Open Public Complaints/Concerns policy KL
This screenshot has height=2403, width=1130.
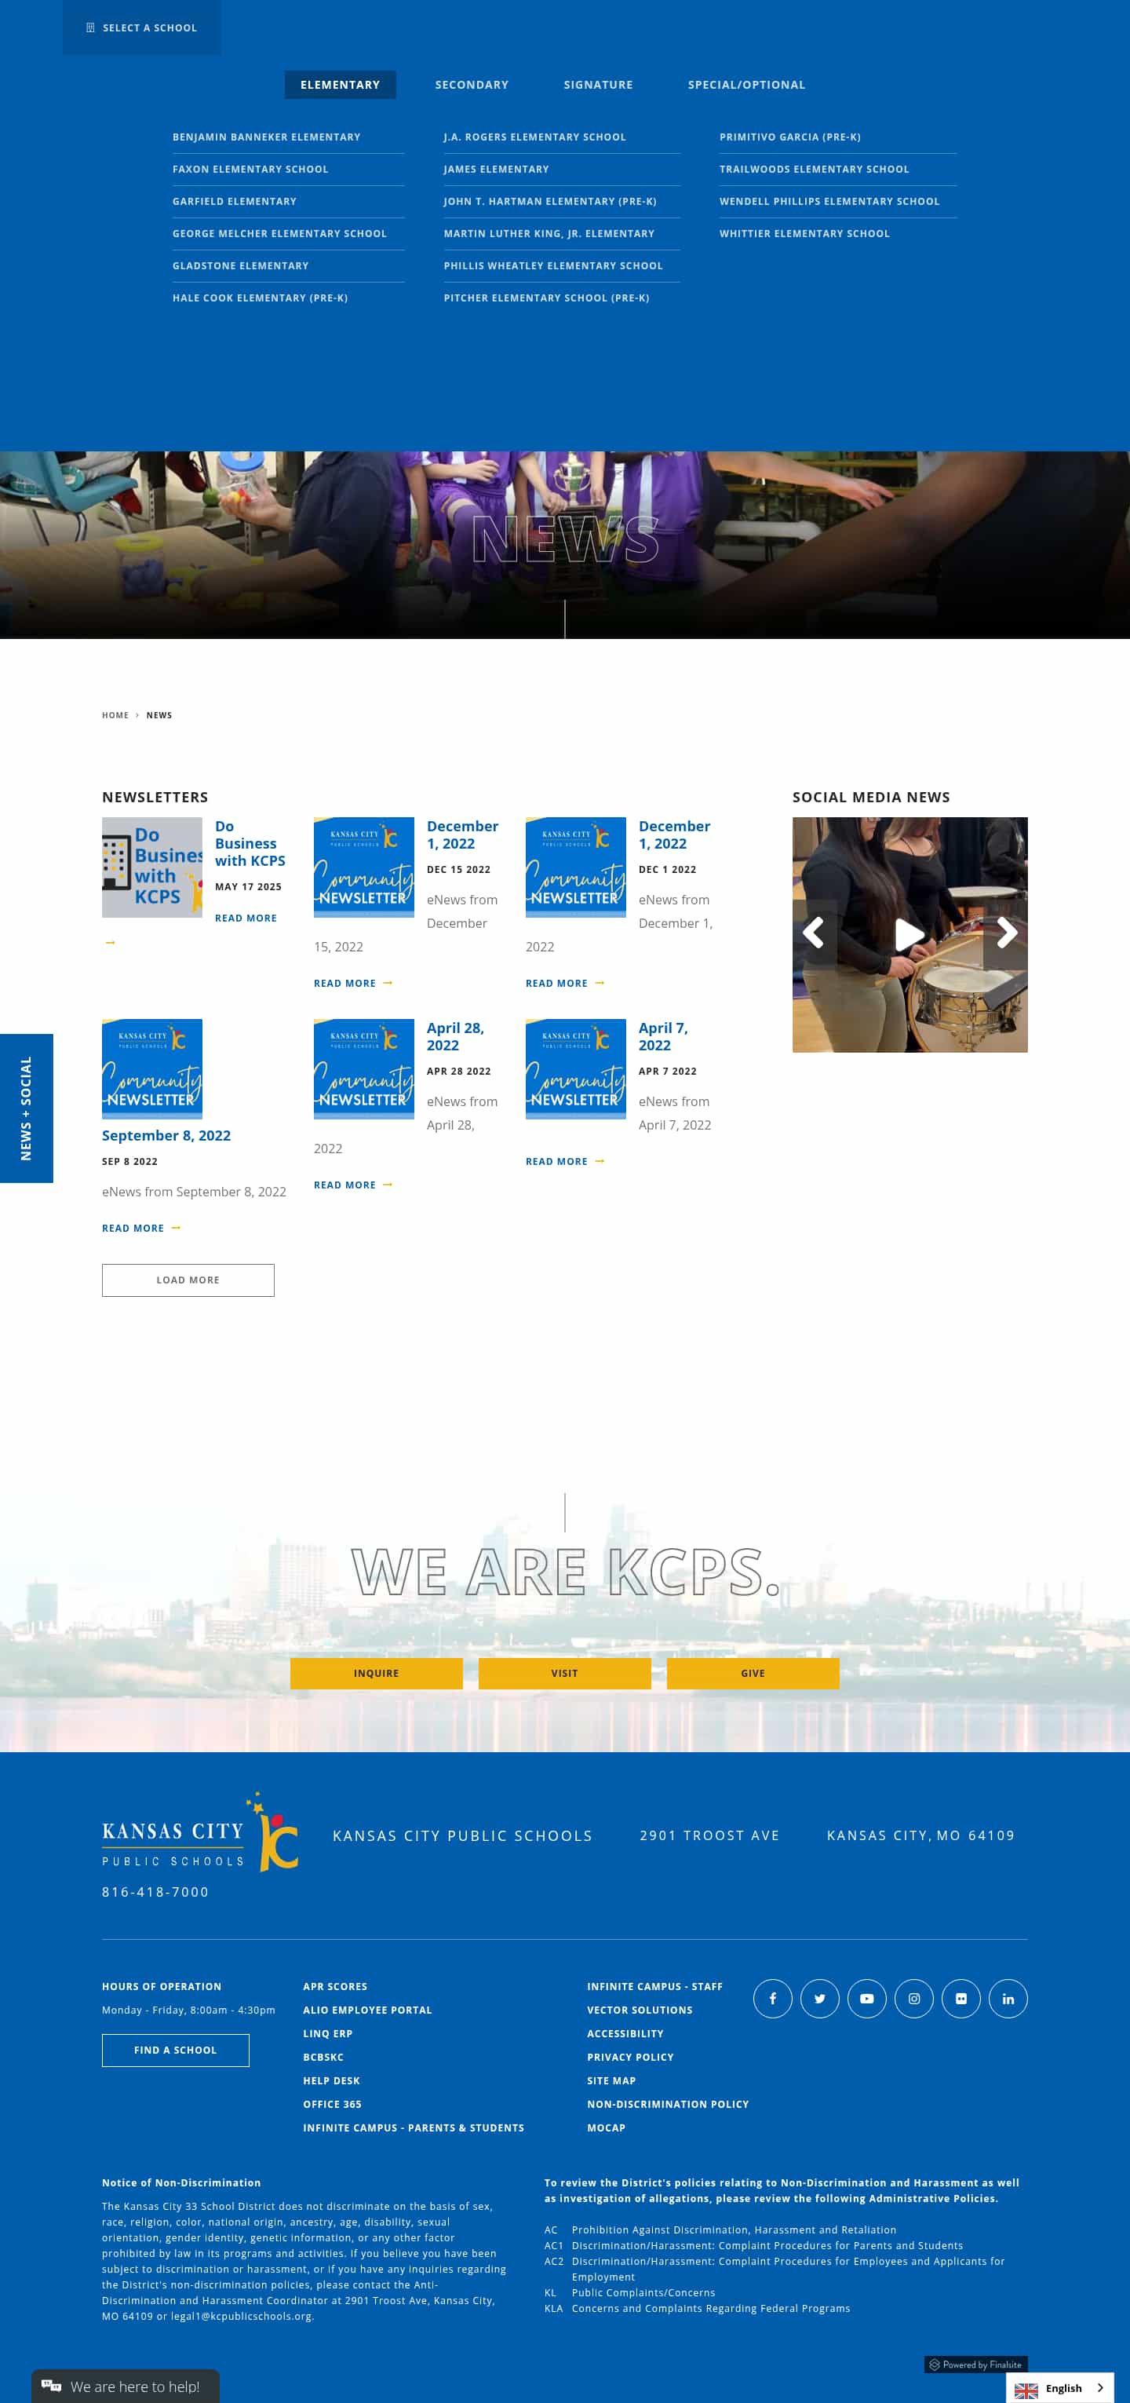[x=643, y=2293]
